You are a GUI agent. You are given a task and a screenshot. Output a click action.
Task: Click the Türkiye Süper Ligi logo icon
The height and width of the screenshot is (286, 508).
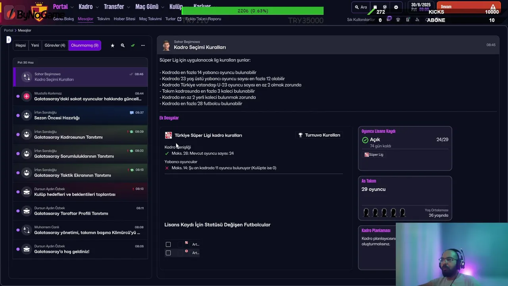(x=169, y=135)
